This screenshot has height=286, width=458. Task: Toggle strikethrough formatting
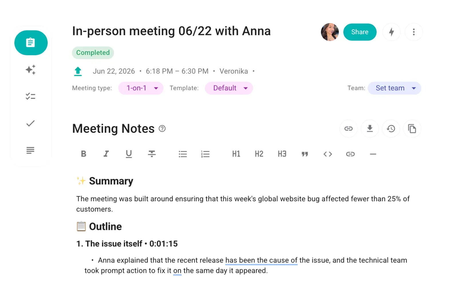click(x=152, y=154)
